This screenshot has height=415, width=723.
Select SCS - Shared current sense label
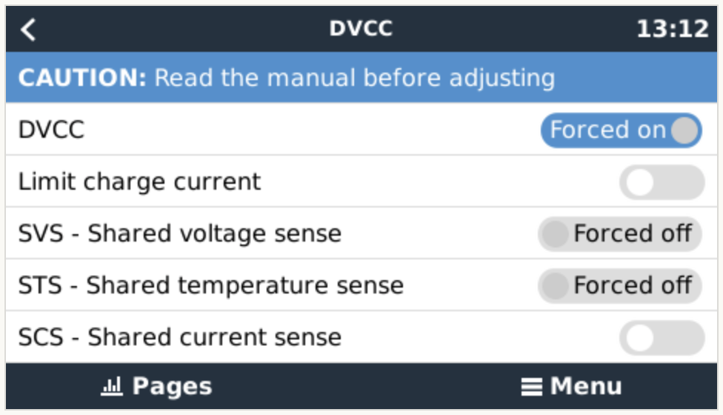click(x=179, y=338)
